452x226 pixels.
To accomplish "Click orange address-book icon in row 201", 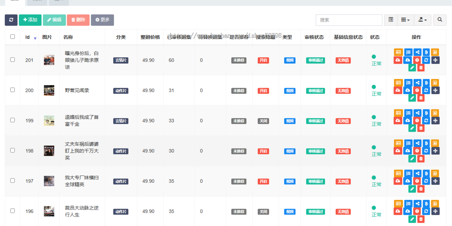I will 435,52.
